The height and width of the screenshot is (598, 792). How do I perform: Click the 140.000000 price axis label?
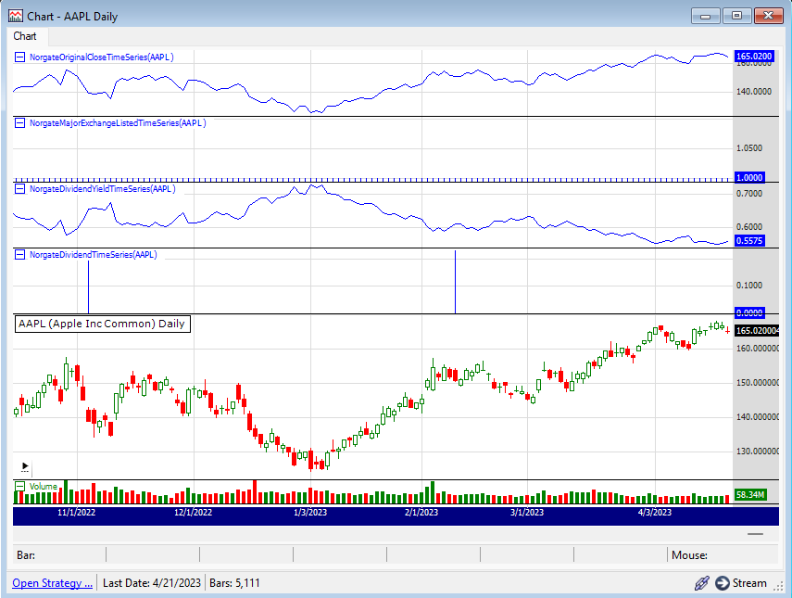click(x=757, y=417)
